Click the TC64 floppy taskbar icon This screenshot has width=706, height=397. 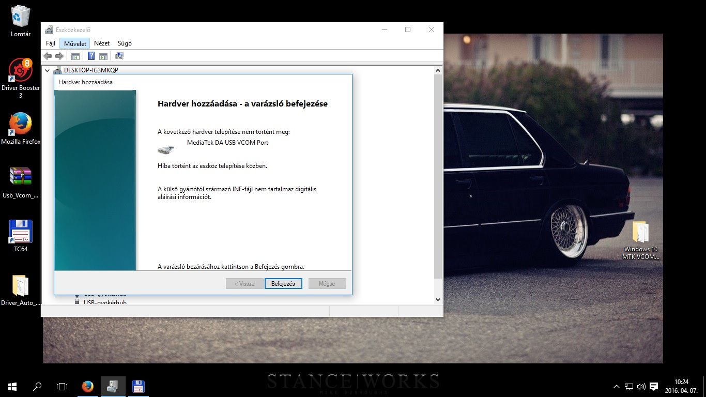pos(138,386)
